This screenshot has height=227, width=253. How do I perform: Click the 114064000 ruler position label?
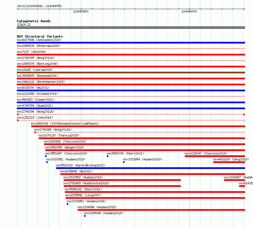click(x=189, y=11)
